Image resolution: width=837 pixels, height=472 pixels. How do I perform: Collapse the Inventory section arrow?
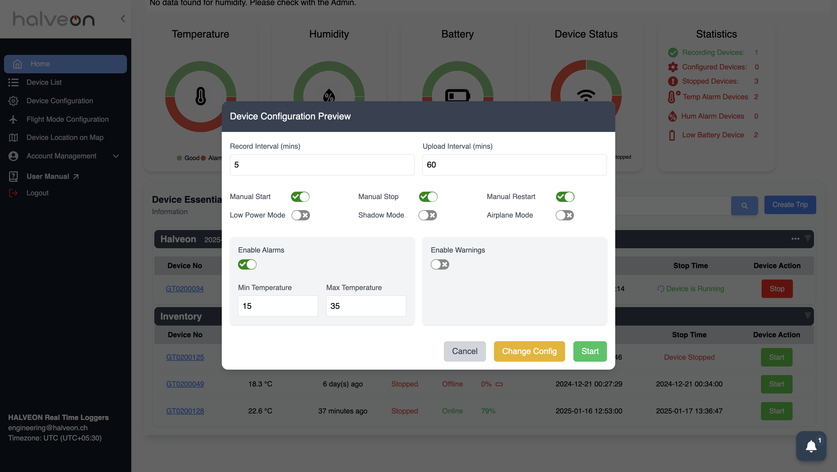[x=807, y=316]
